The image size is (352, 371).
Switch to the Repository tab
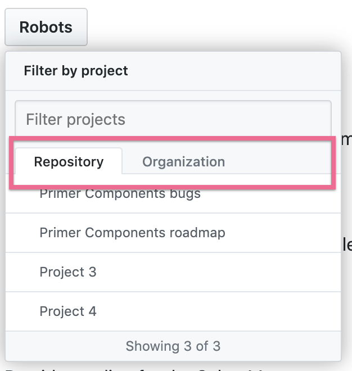[69, 162]
